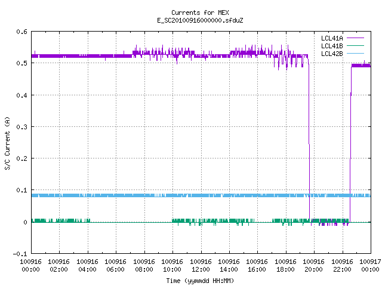
Task: Click the x-axis tick '100916 02:00'
Action: pos(58,266)
